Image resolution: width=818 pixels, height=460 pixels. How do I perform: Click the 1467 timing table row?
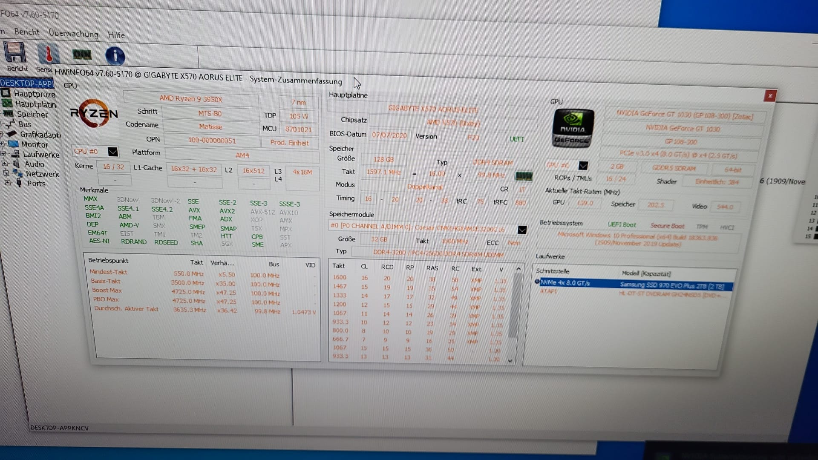tap(419, 287)
